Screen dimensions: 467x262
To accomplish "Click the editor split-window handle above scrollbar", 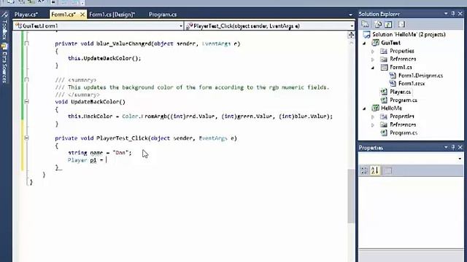I will point(351,35).
